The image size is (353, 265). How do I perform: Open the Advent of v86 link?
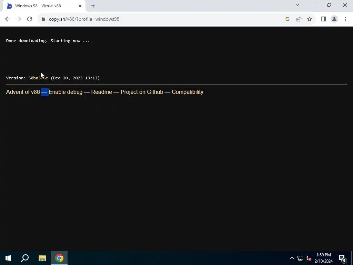23,92
